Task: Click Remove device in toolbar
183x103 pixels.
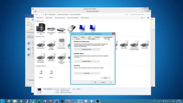Action: (x=85, y=18)
